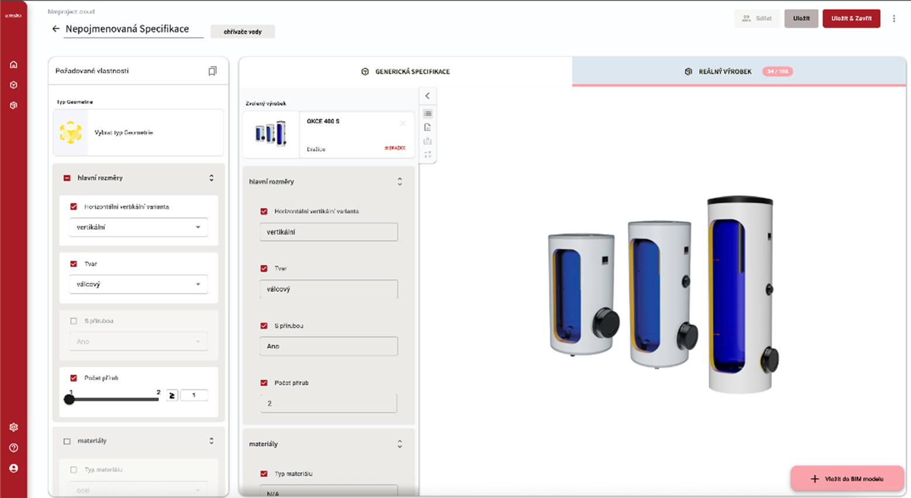The image size is (911, 498).
Task: Click Vložit do BIM modelu button
Action: 847,479
